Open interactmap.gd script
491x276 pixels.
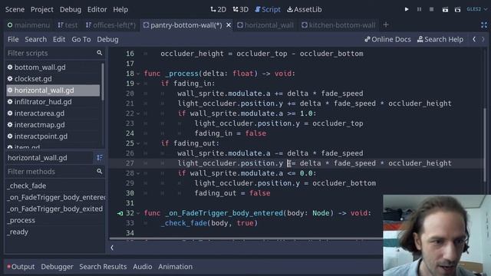(53, 125)
